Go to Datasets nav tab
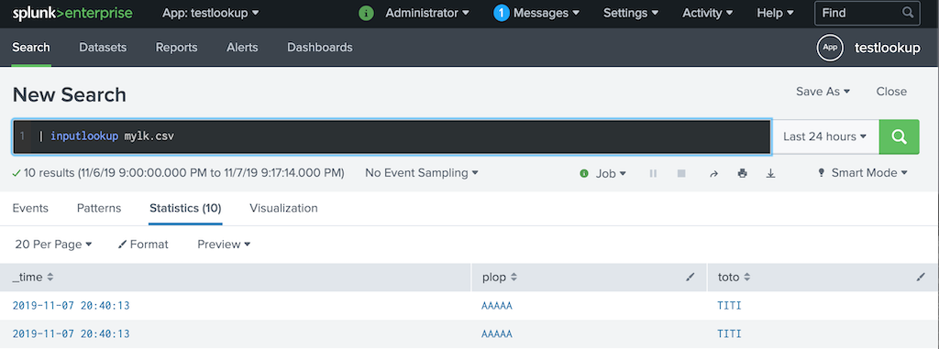The width and height of the screenshot is (939, 349). [103, 48]
